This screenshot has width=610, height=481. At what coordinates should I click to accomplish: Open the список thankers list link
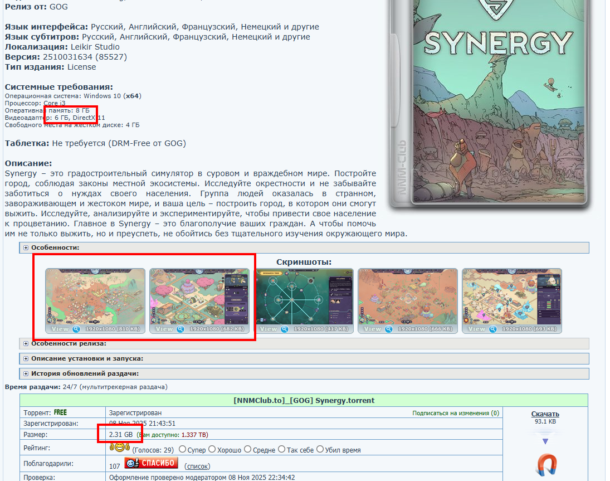(x=197, y=466)
